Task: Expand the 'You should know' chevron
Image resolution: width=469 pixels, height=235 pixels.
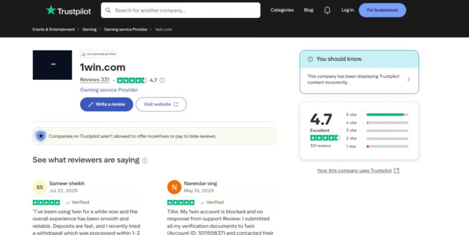Action: click(409, 79)
